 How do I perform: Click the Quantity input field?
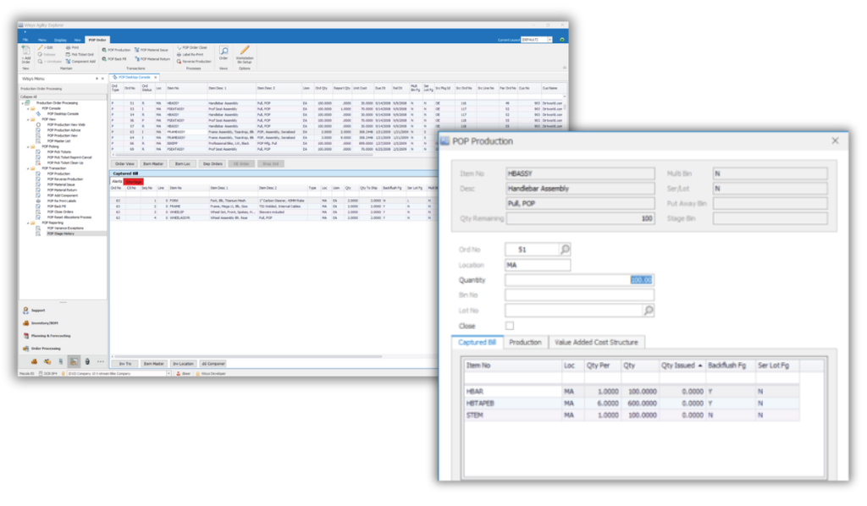pyautogui.click(x=579, y=280)
